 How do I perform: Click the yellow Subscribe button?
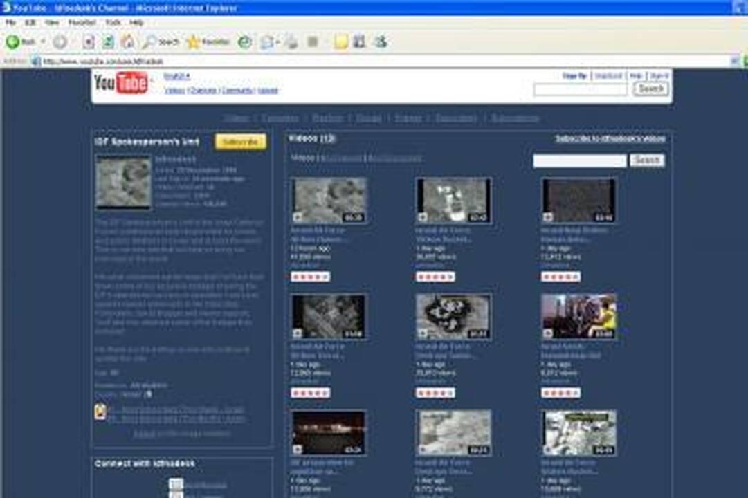coord(240,142)
